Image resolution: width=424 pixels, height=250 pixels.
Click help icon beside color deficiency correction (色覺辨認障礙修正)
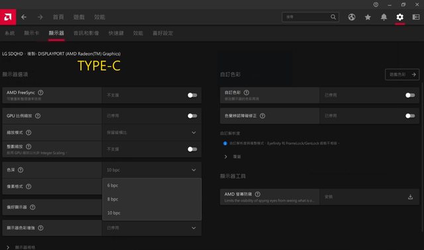(x=262, y=116)
